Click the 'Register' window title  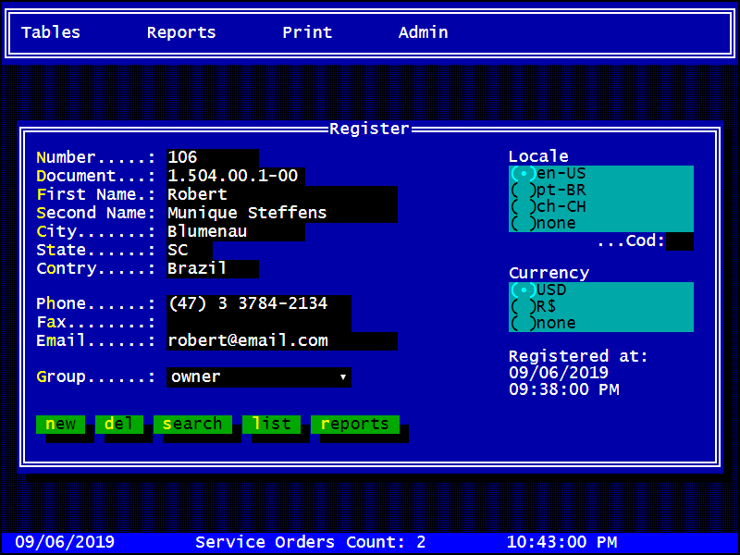[369, 129]
